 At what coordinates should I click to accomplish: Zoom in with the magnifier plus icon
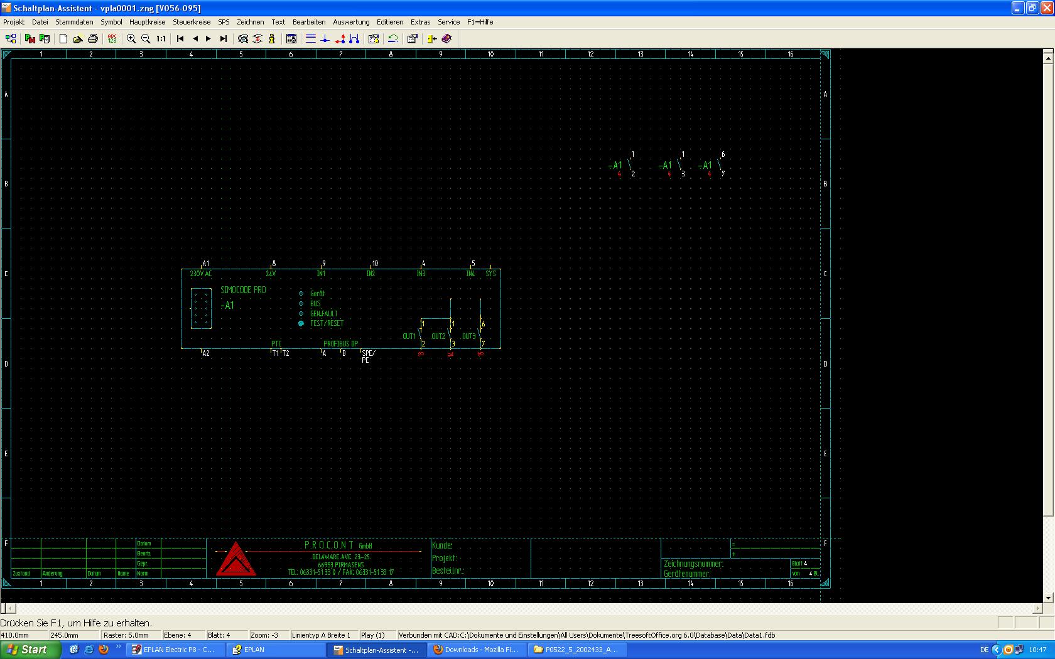pos(131,39)
